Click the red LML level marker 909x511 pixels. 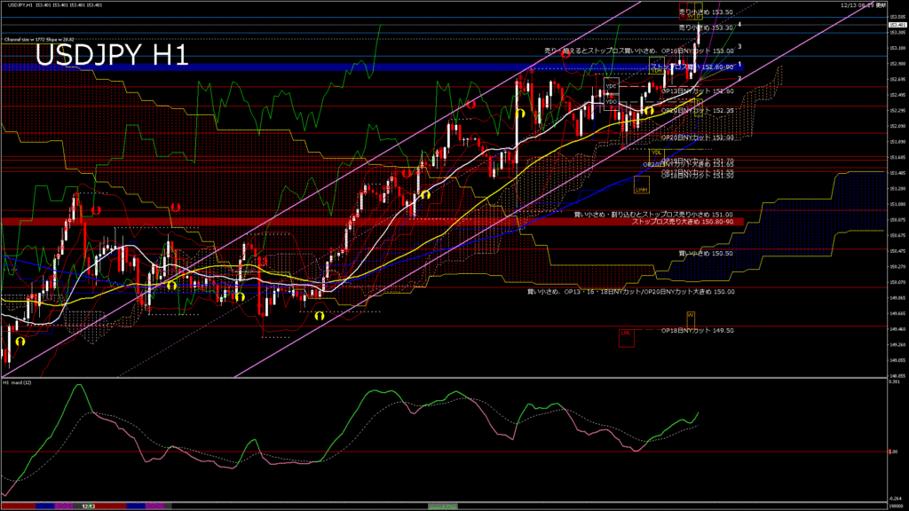pos(626,334)
